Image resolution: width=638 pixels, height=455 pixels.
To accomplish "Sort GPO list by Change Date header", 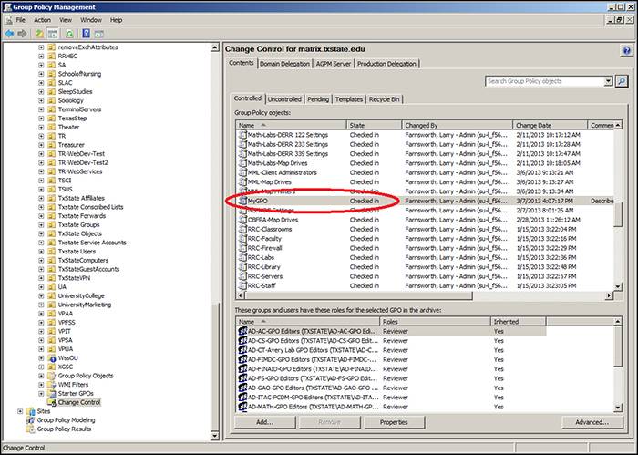I will [550, 125].
